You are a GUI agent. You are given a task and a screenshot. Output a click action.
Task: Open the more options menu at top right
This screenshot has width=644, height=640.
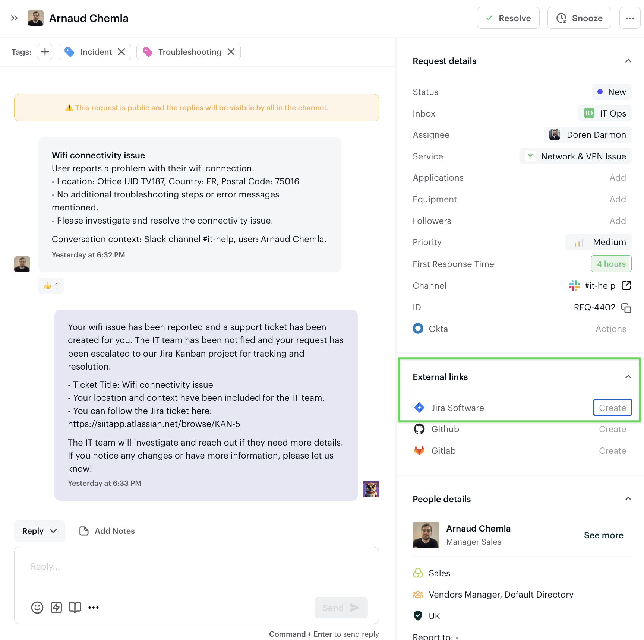tap(630, 18)
